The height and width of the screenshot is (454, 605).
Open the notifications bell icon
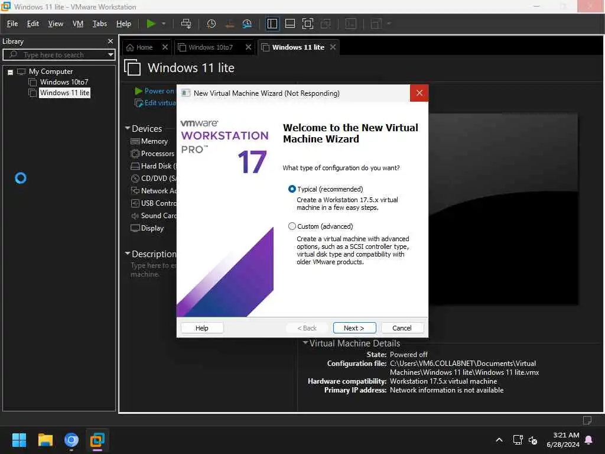[x=589, y=440]
